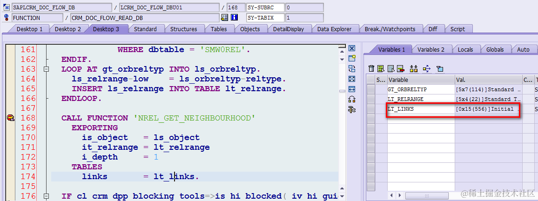Click the green select-all rows icon
Screen dimensions: 538x201
click(x=381, y=68)
